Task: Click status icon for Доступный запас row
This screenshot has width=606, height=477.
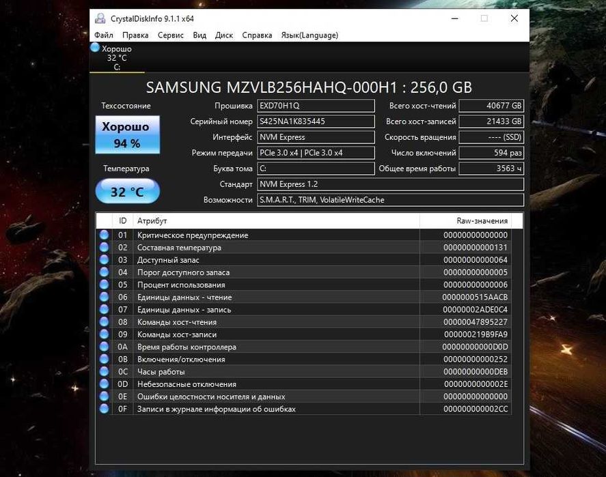Action: click(x=104, y=259)
